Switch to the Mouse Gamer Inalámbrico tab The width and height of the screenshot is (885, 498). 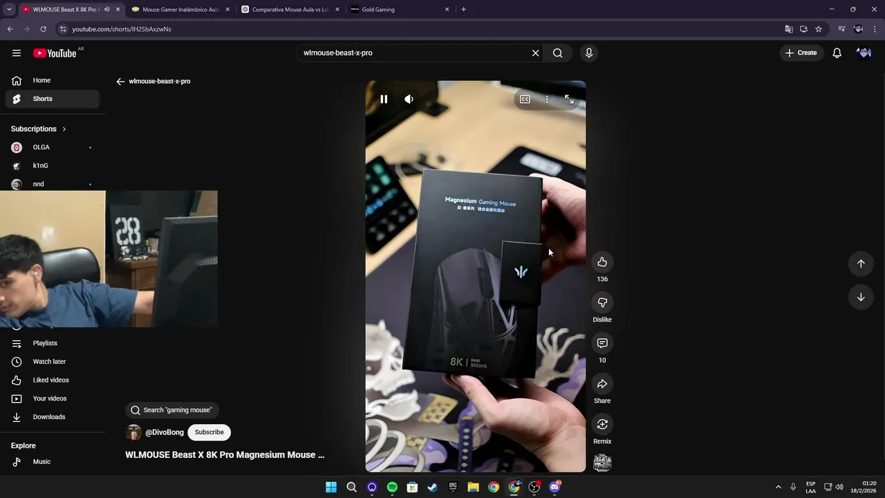pyautogui.click(x=180, y=10)
